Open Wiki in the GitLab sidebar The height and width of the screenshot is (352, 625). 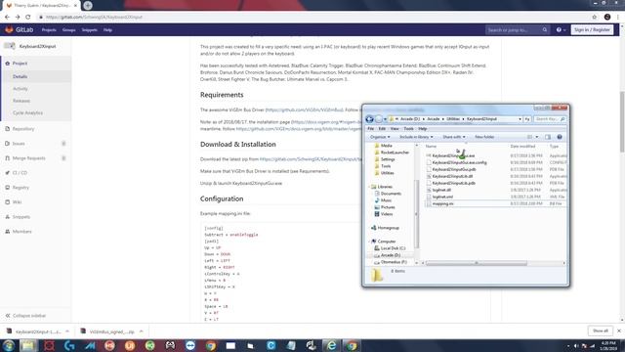click(17, 202)
